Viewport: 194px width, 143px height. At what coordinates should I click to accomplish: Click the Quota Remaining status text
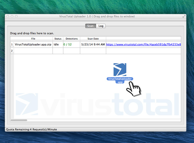[x=32, y=130]
